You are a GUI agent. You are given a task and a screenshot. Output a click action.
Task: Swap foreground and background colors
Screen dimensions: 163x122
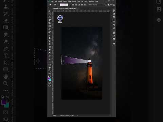[51, 76]
